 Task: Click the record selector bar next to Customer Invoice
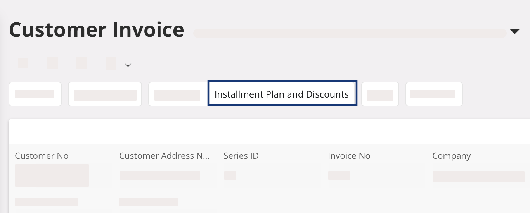point(350,33)
